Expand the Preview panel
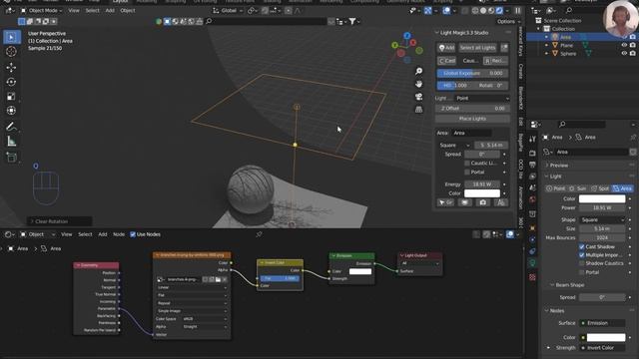Image resolution: width=639 pixels, height=359 pixels. [x=559, y=166]
